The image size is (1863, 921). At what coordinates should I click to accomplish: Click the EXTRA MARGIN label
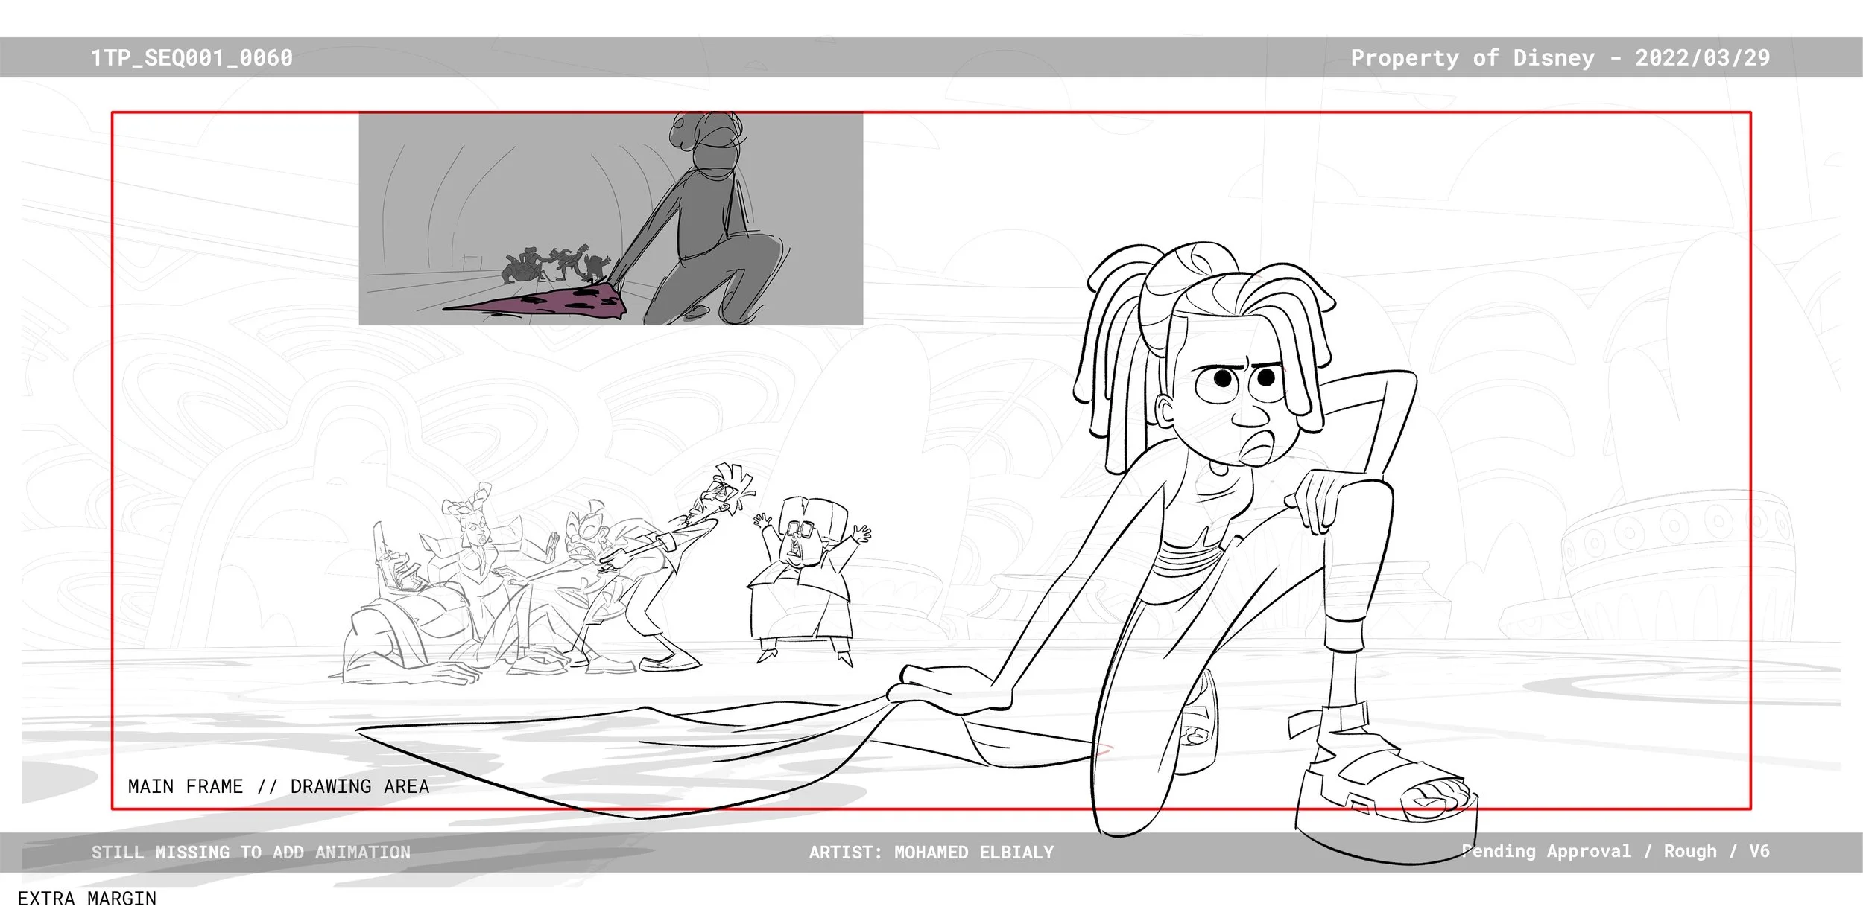pos(86,899)
